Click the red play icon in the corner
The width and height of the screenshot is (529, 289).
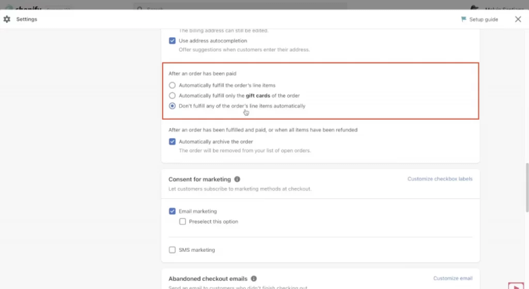515,285
